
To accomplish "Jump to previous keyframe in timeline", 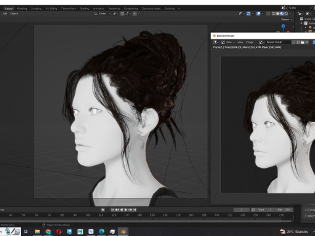I will click(x=117, y=210).
